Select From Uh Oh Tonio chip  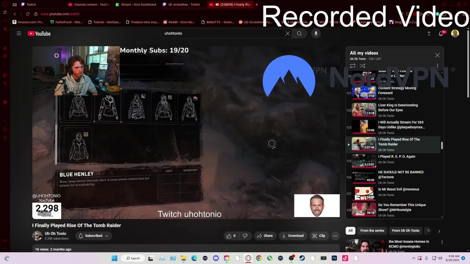pyautogui.click(x=405, y=231)
